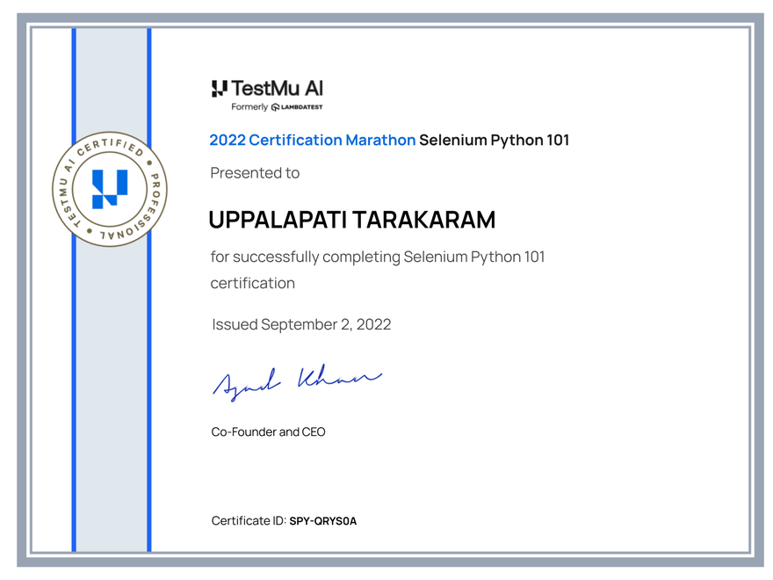Click the 'Issued September 2, 2022' date
Image resolution: width=773 pixels, height=580 pixels.
coord(300,324)
